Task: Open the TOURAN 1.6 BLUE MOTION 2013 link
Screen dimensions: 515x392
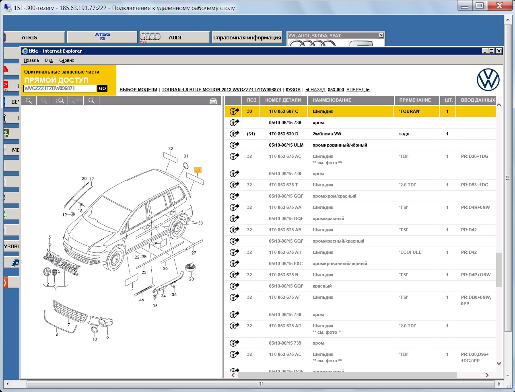Action: click(x=221, y=90)
